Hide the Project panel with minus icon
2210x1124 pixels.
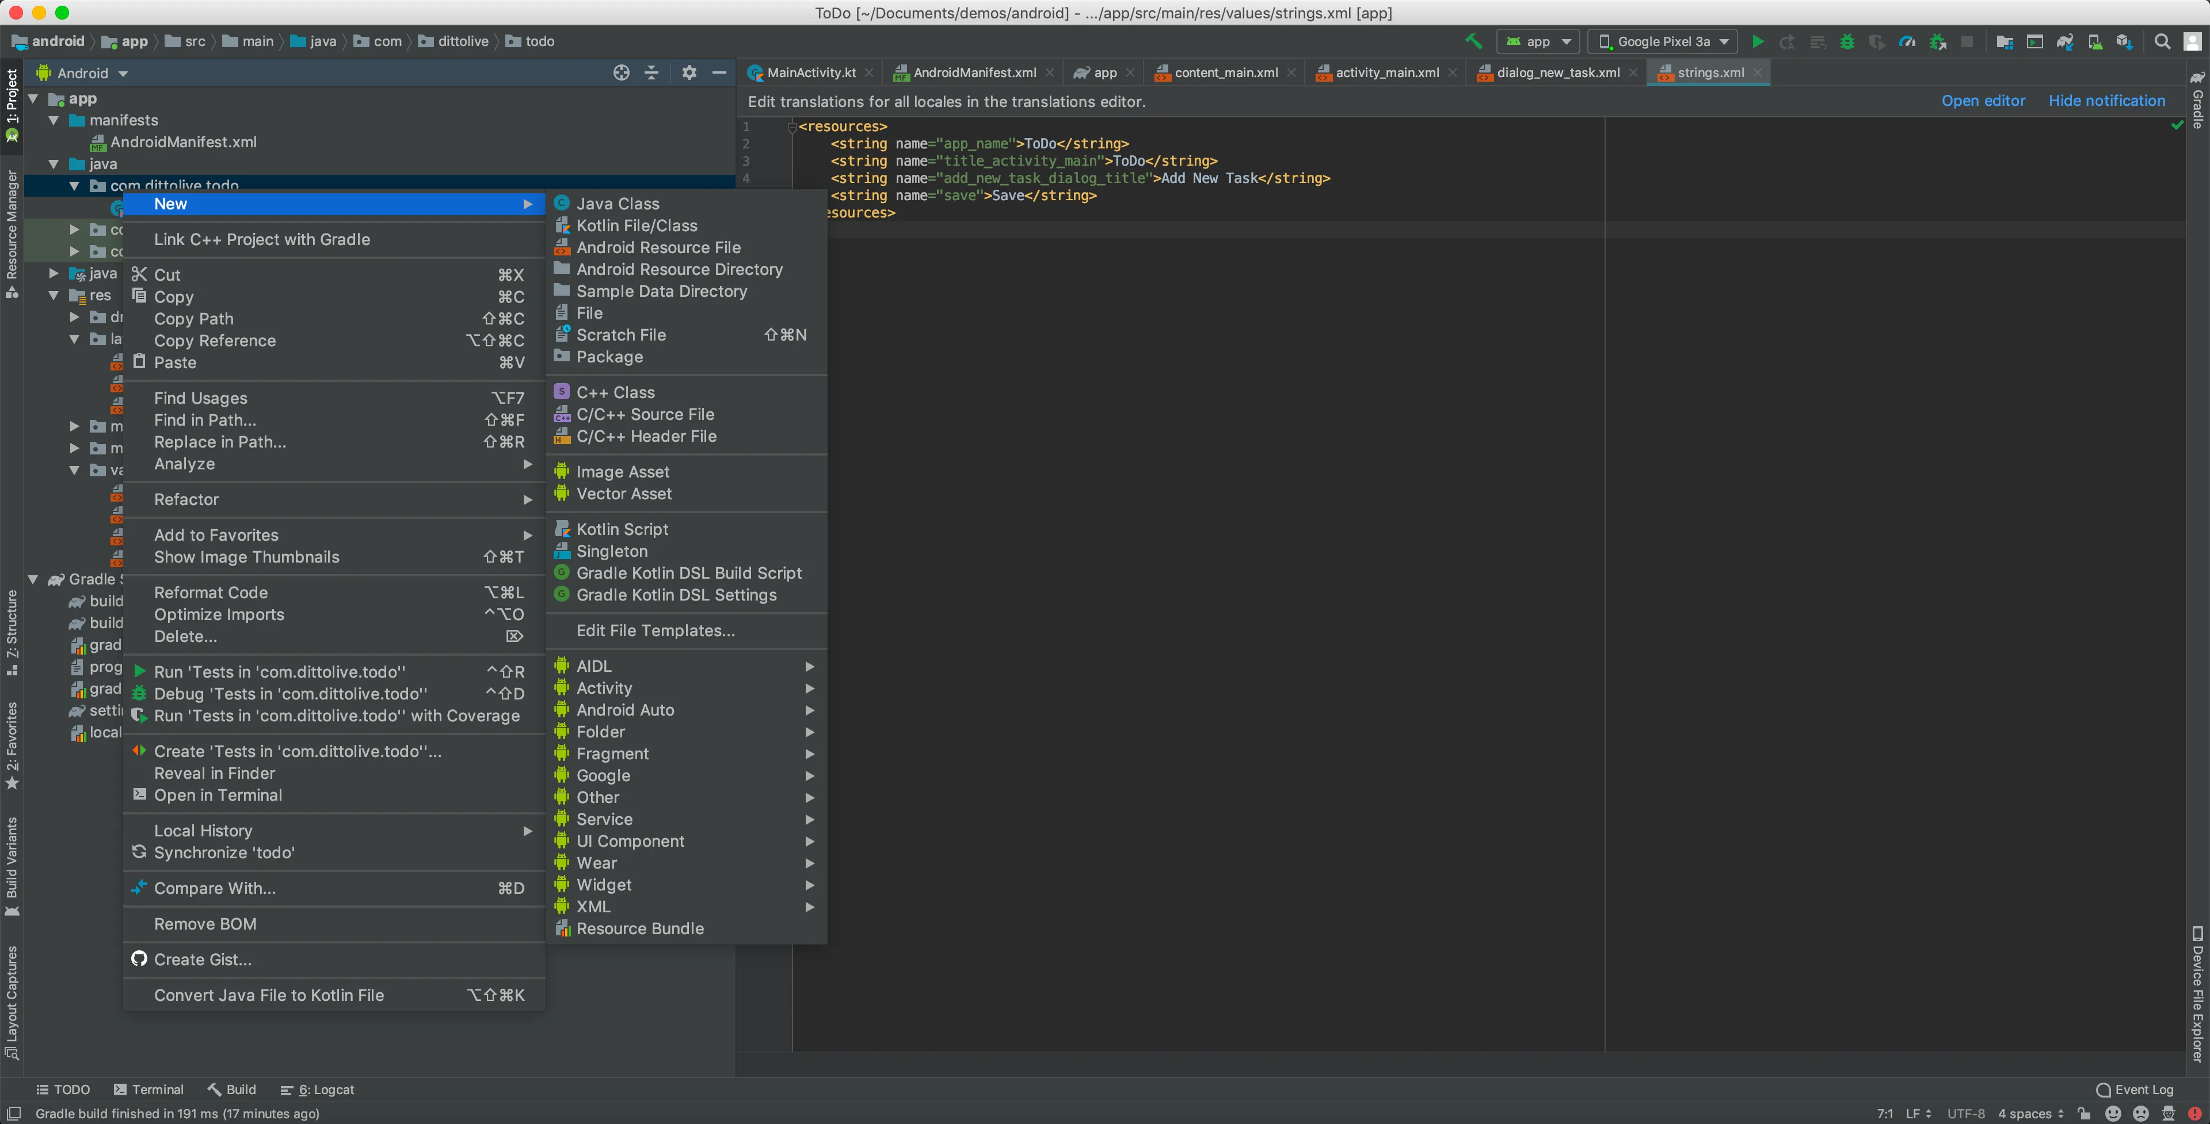pyautogui.click(x=719, y=73)
